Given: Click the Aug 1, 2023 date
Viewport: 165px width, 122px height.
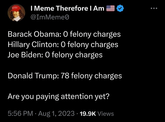Looking at the screenshot, I should [56, 114].
